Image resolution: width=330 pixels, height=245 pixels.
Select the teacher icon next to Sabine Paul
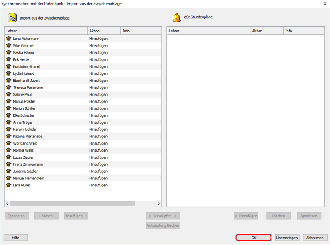pos(9,94)
